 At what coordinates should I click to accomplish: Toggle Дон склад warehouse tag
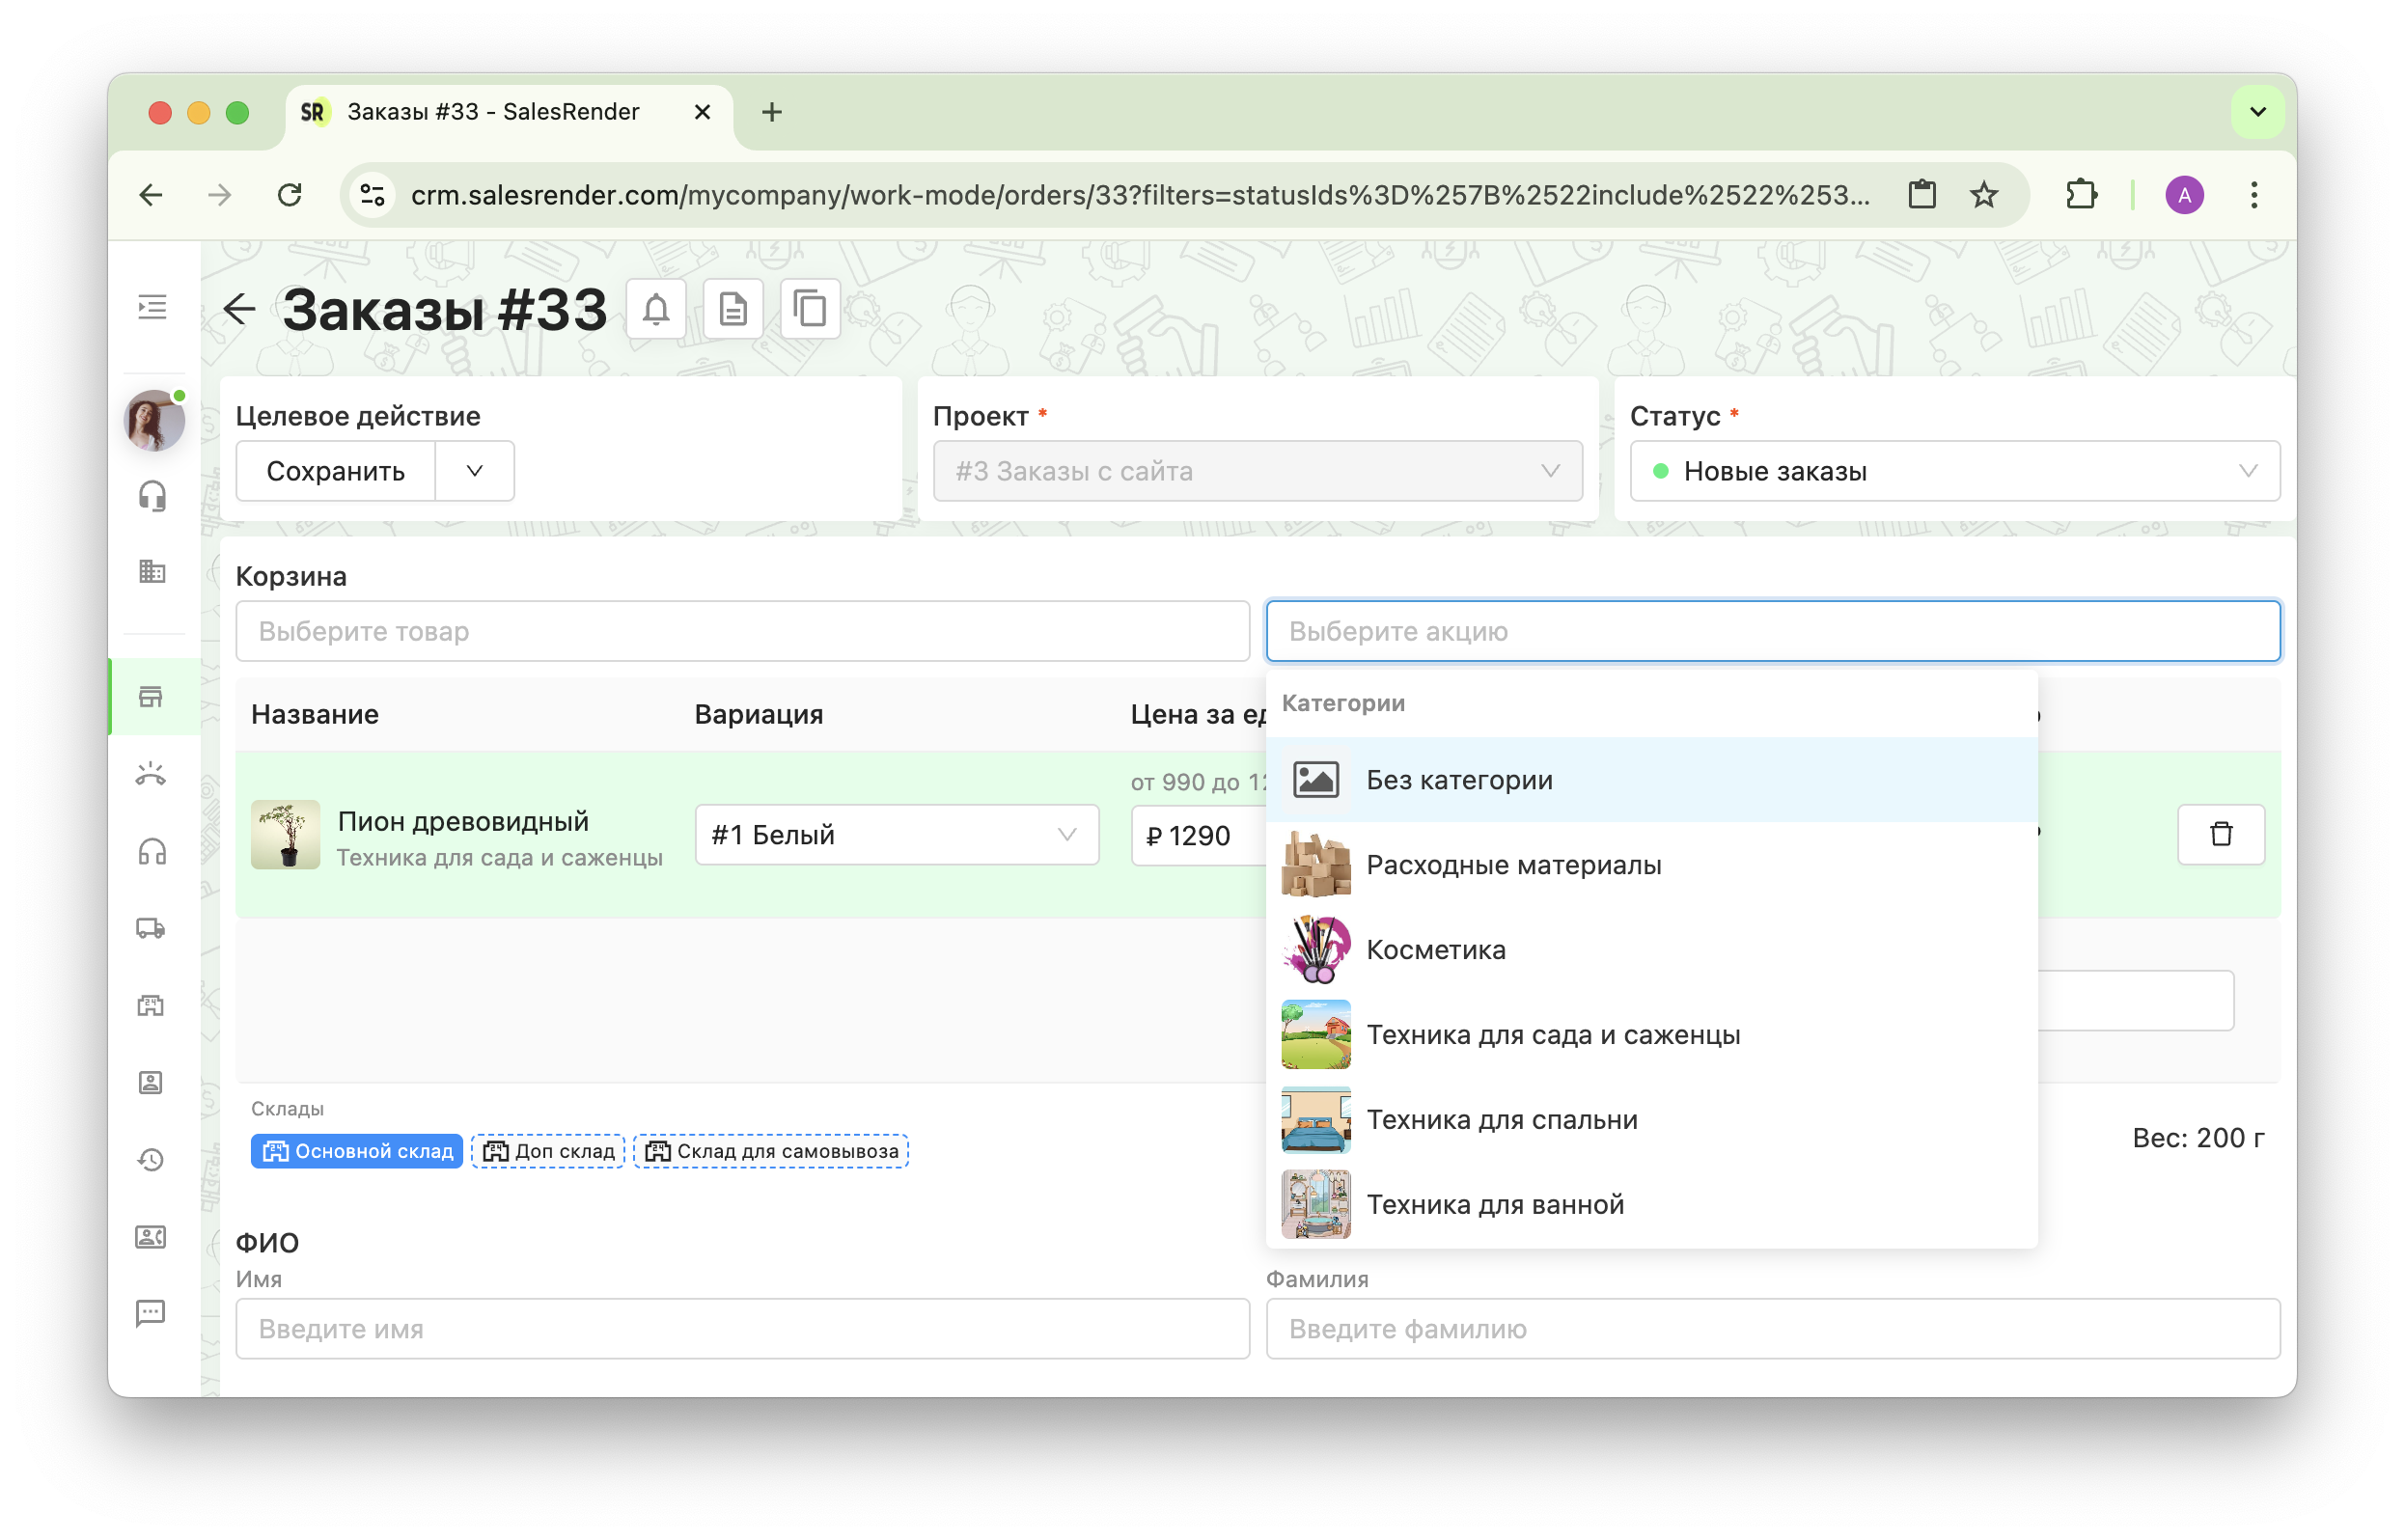pos(548,1152)
